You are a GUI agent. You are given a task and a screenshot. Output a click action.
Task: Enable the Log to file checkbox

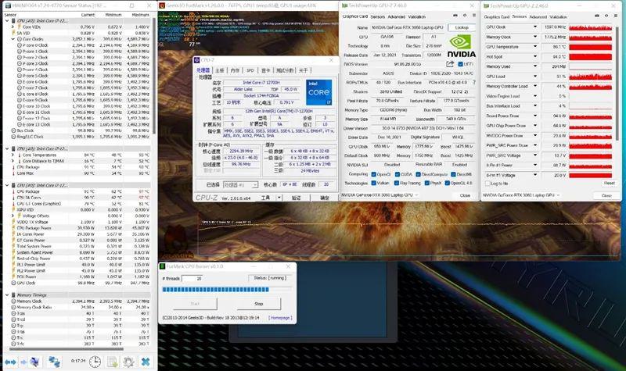tap(487, 184)
